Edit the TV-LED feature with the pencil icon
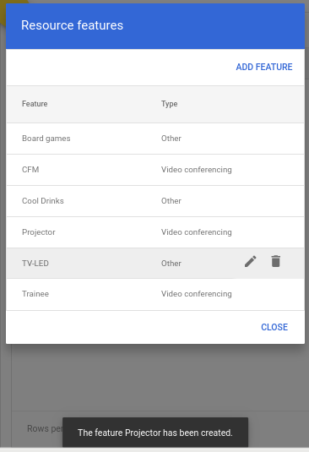This screenshot has height=452, width=309. coord(250,261)
